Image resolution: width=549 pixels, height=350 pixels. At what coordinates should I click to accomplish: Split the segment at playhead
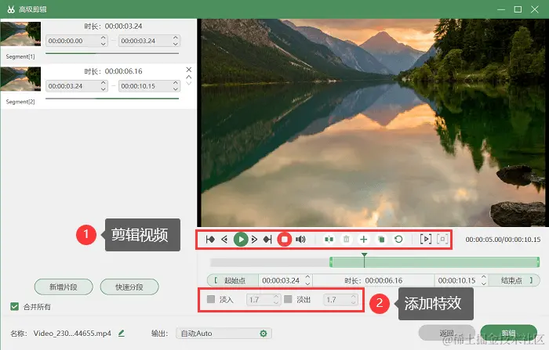329,240
